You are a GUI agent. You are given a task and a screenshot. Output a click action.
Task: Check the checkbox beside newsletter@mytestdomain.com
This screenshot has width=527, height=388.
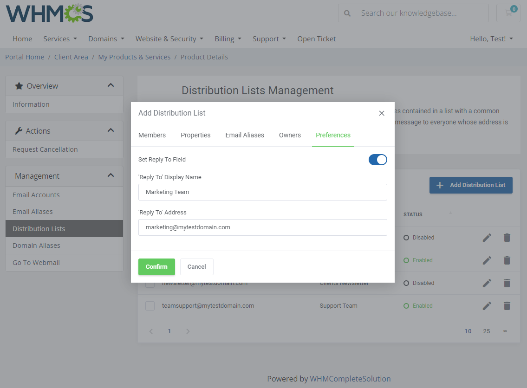[149, 283]
